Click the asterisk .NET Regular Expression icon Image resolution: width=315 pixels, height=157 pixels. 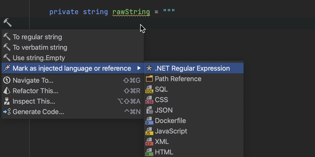pyautogui.click(x=149, y=69)
